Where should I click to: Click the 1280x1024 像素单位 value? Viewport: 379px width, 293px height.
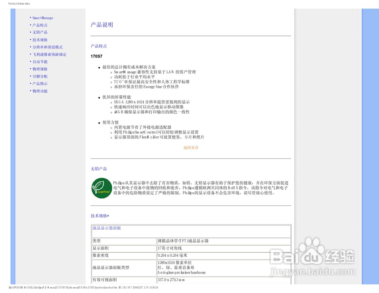pos(175,263)
